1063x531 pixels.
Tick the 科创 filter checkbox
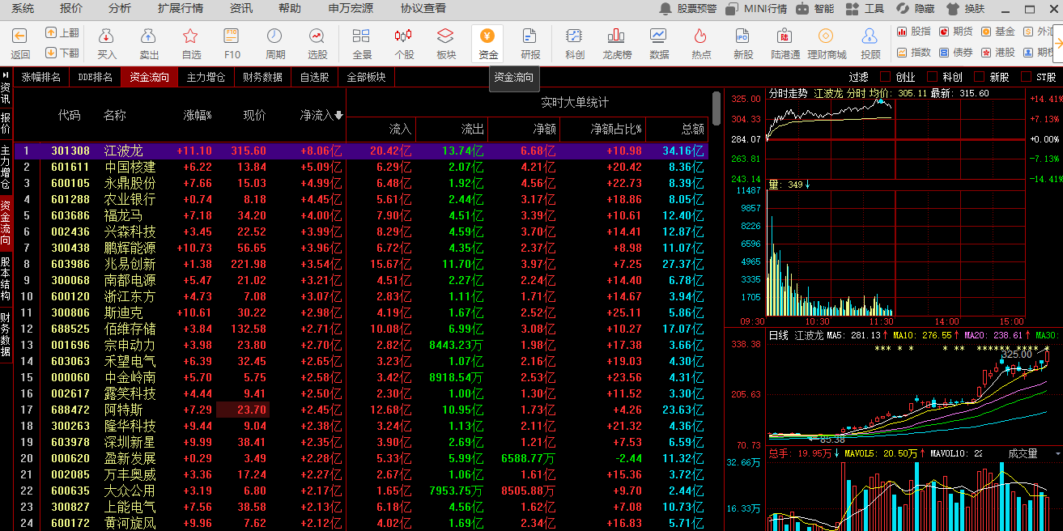coord(932,78)
